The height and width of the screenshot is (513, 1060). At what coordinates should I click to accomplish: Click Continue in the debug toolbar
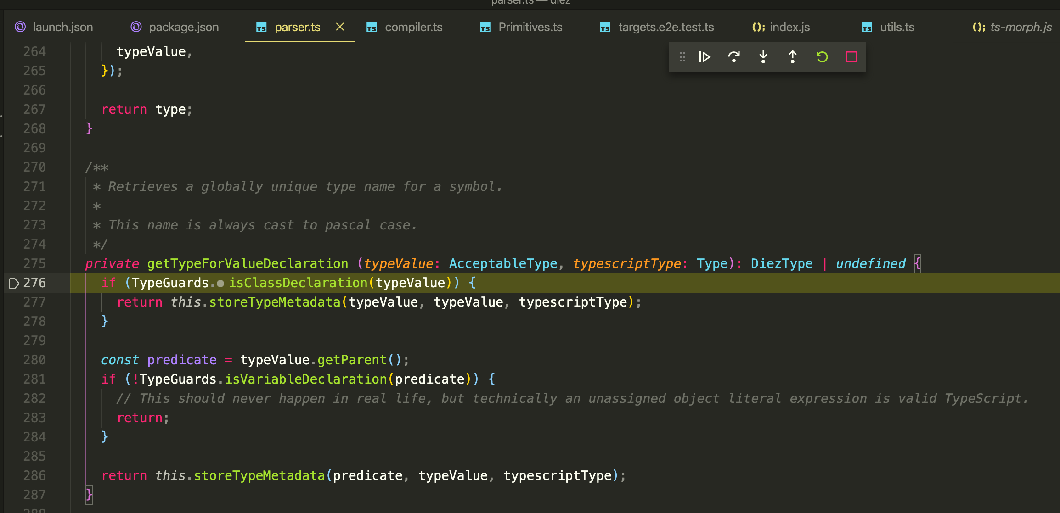704,57
